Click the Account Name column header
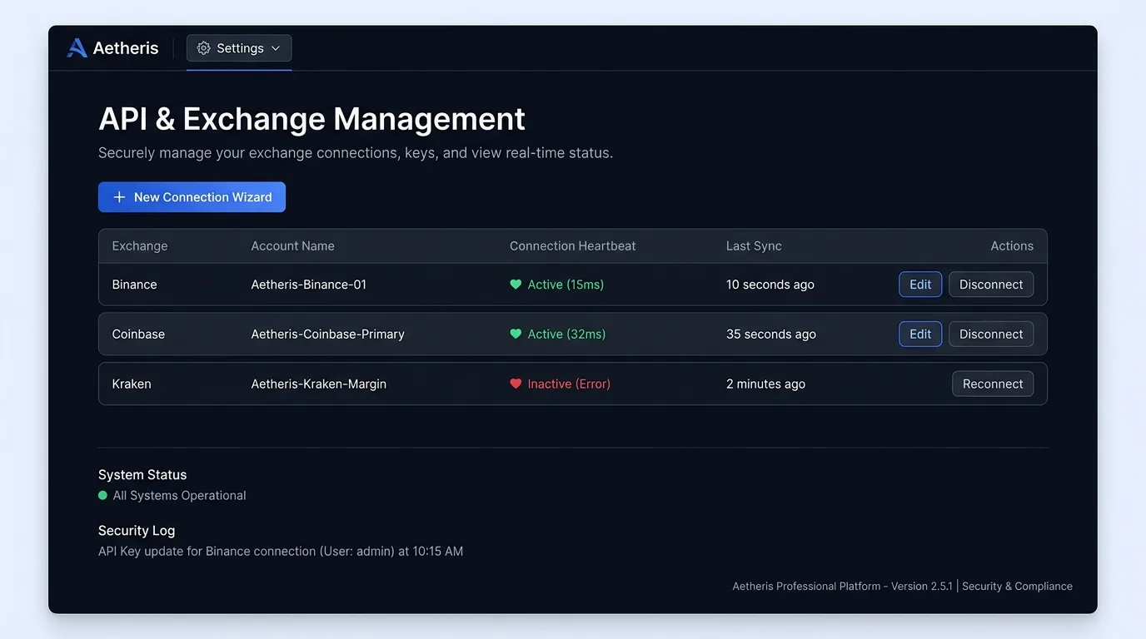The width and height of the screenshot is (1146, 639). [x=292, y=246]
